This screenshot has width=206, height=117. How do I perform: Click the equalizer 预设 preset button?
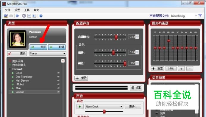(x=171, y=68)
